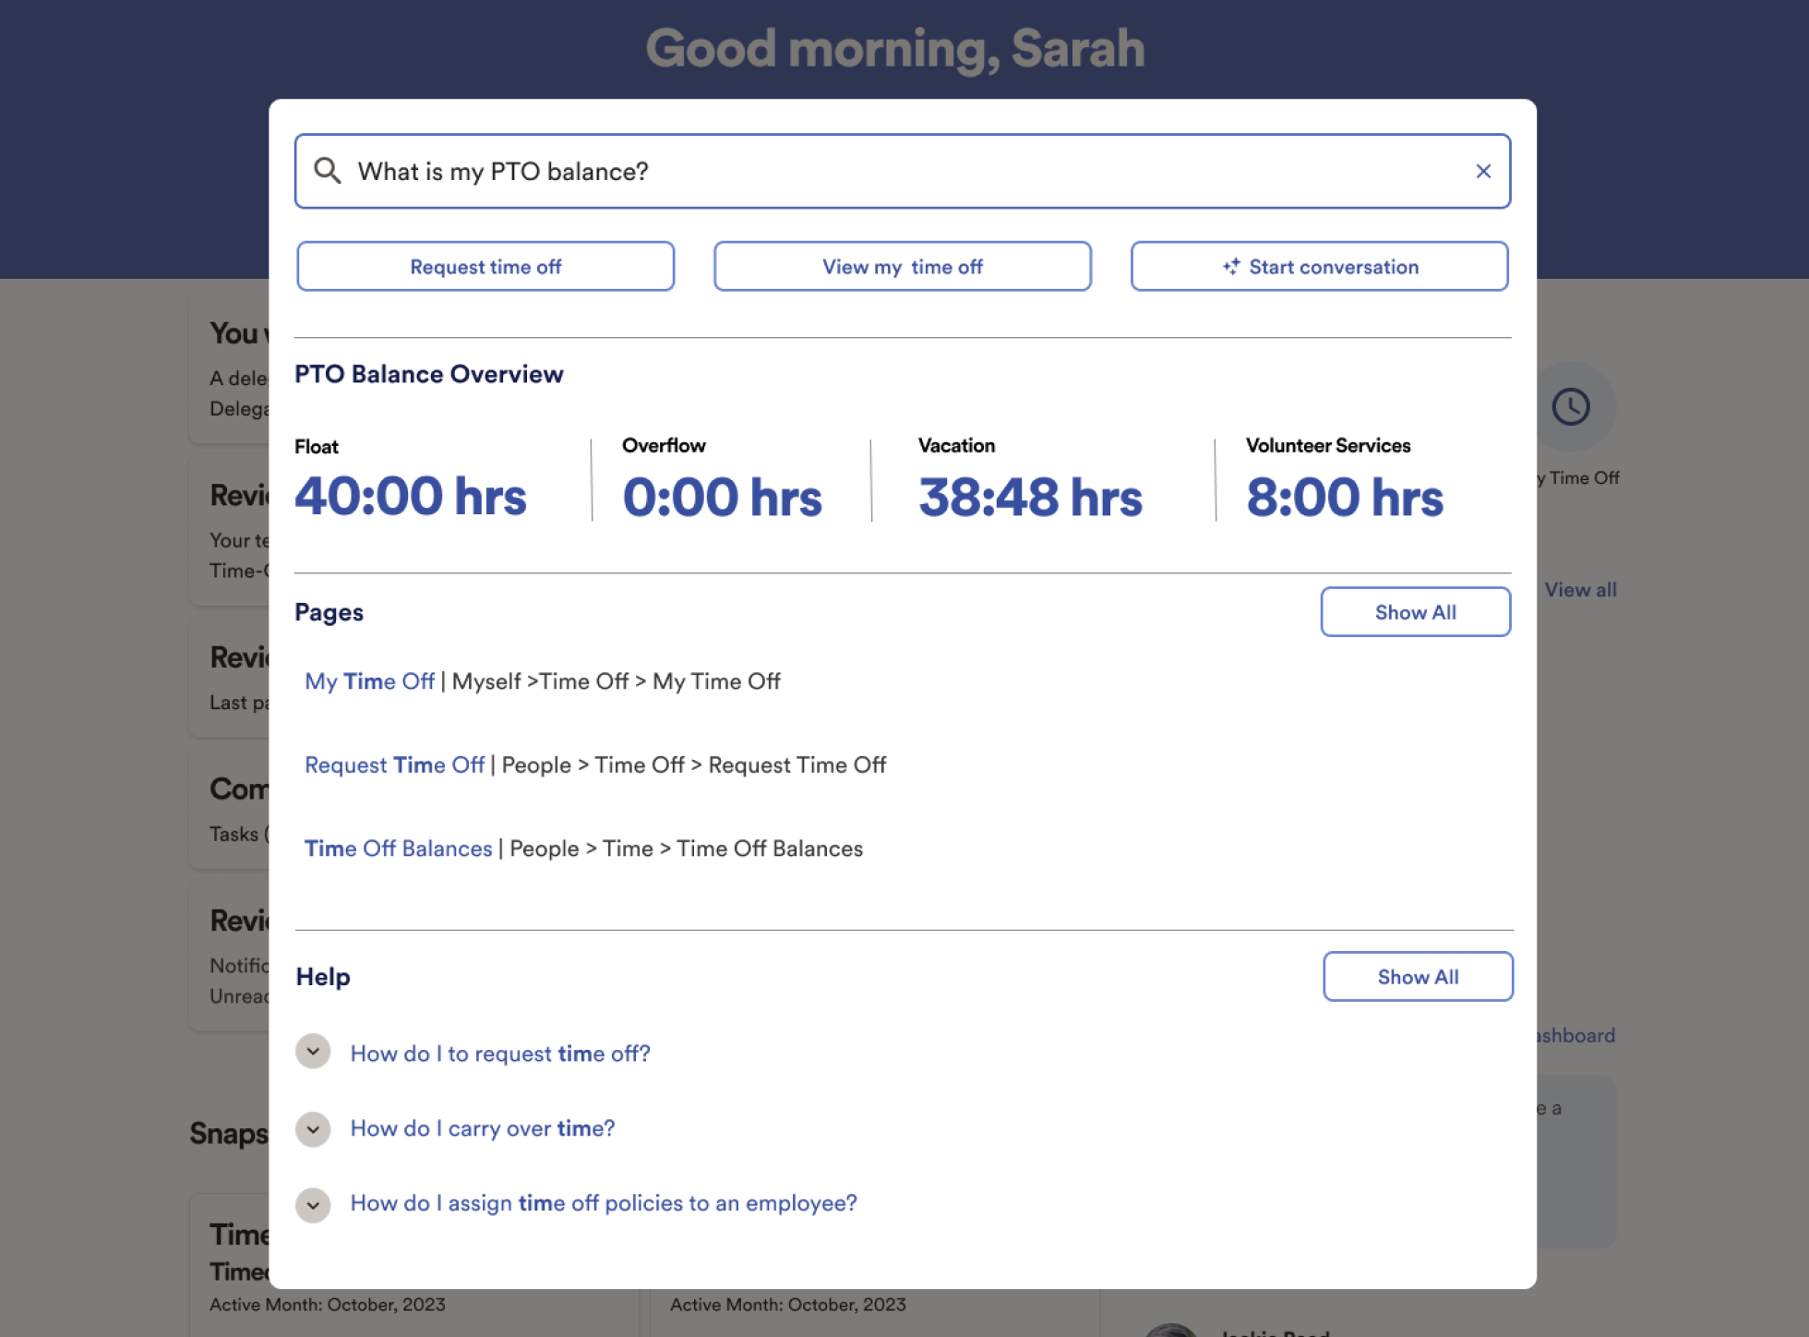Click the clock Time Off icon
Viewport: 1809px width, 1337px height.
click(1570, 406)
